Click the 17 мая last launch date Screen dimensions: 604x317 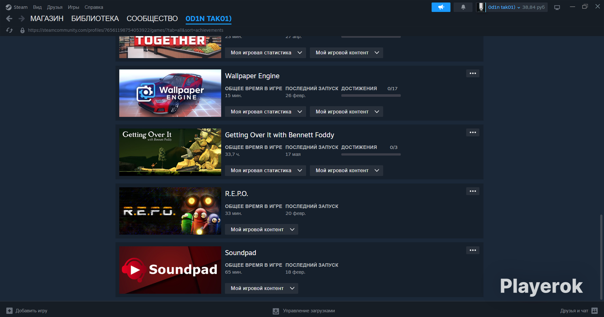[x=293, y=154]
